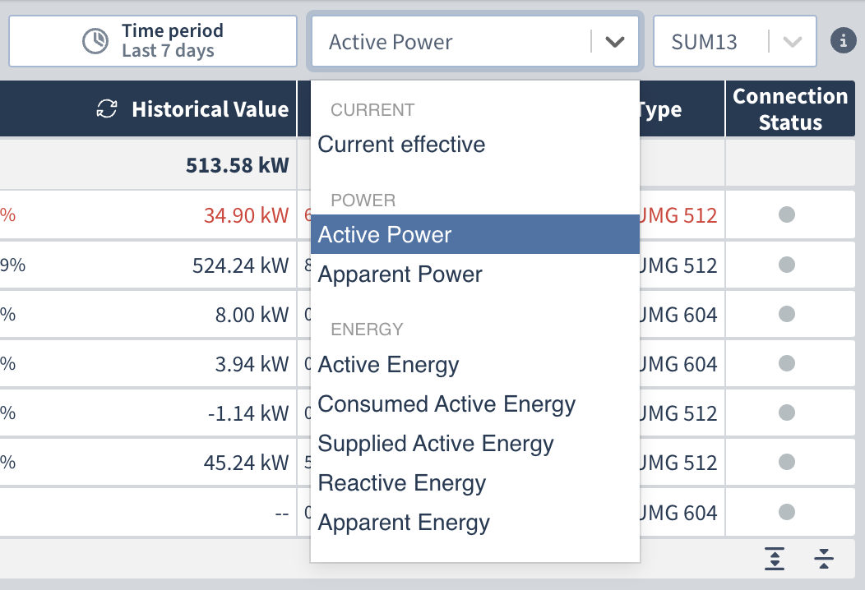Click the highlighted Active Power item
The height and width of the screenshot is (590, 865).
click(x=475, y=234)
